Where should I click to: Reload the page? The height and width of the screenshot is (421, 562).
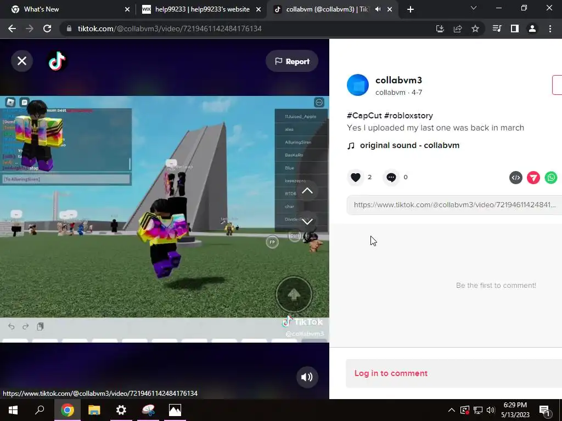tap(47, 29)
